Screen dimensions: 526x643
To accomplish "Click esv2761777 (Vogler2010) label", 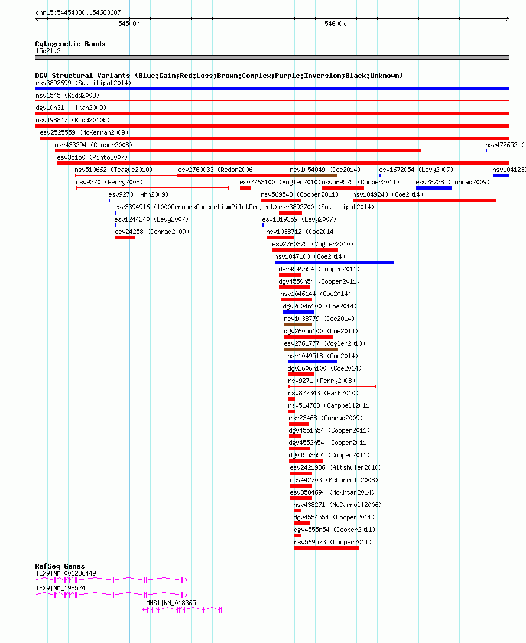I will (x=324, y=343).
